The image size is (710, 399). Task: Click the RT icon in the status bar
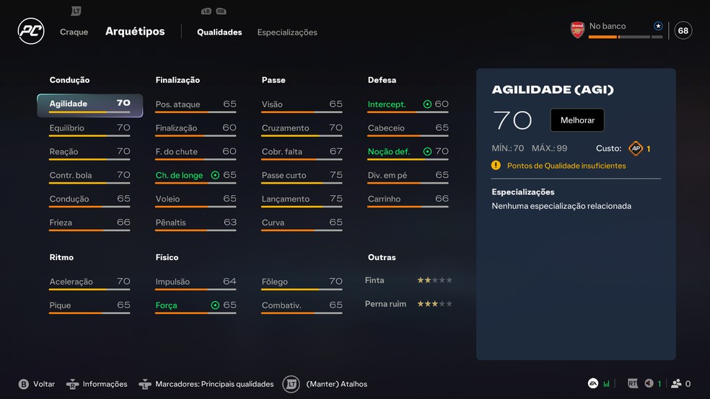[633, 384]
